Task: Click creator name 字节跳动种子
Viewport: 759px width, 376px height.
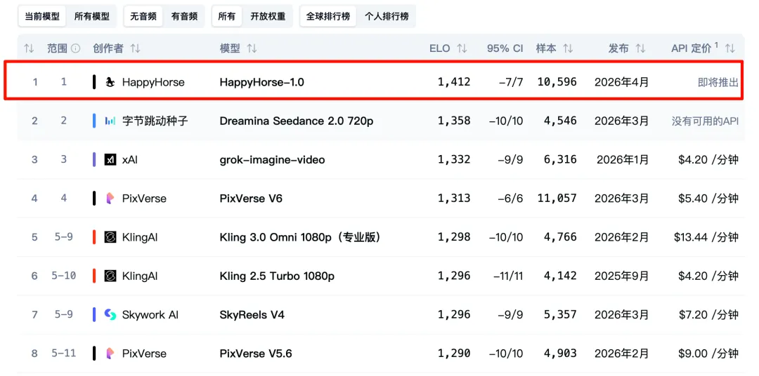Action: point(155,121)
